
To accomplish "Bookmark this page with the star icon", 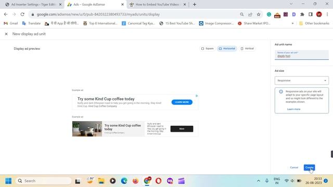I will tap(259, 14).
